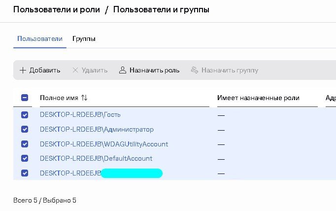Click the Полное имя column header text
The image size is (336, 211).
click(59, 98)
